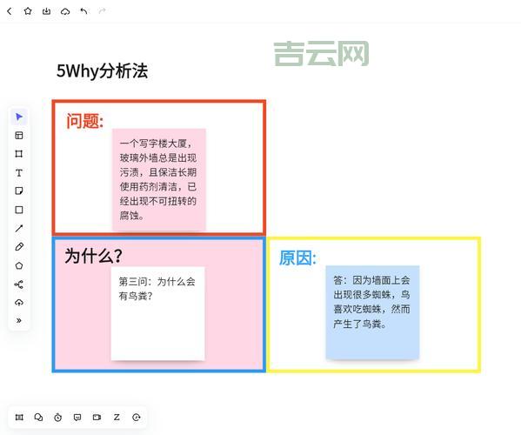
Task: Select the pentagon shape tool
Action: 19,265
